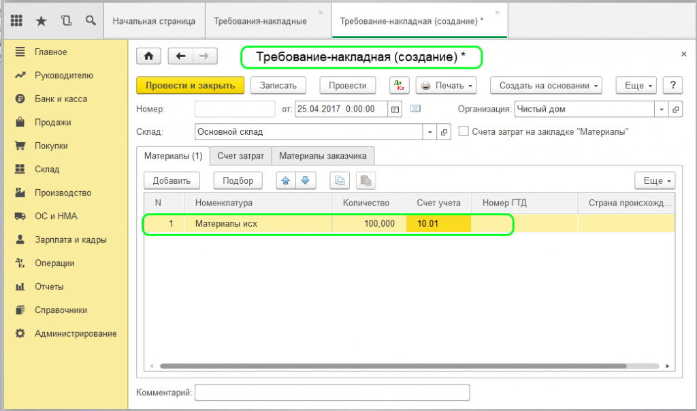Open the 'Создать на основании' dropdown
The height and width of the screenshot is (411, 697).
pyautogui.click(x=547, y=85)
